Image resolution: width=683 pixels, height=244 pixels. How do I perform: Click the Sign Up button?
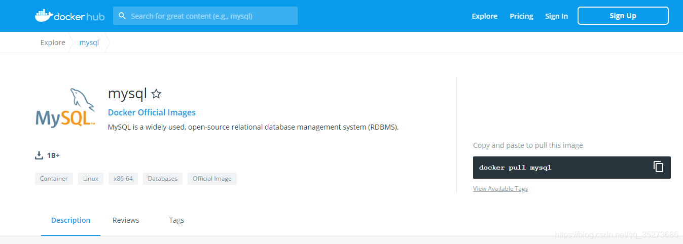[623, 16]
